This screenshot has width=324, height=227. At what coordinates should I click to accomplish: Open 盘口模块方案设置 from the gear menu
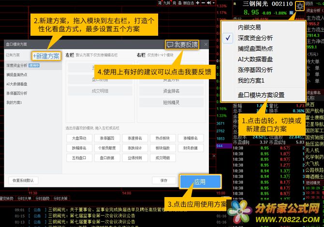264,95
